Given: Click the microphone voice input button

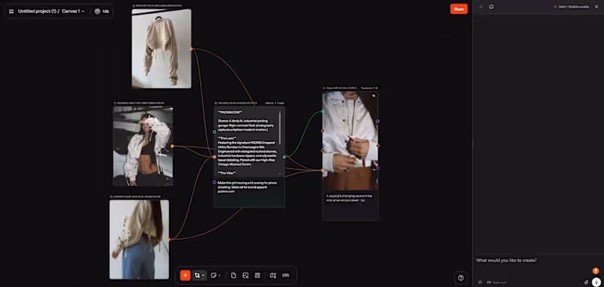Looking at the screenshot, I should click(596, 282).
